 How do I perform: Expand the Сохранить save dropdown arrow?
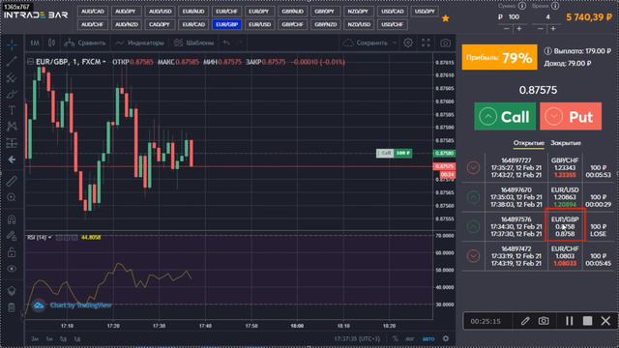[395, 43]
